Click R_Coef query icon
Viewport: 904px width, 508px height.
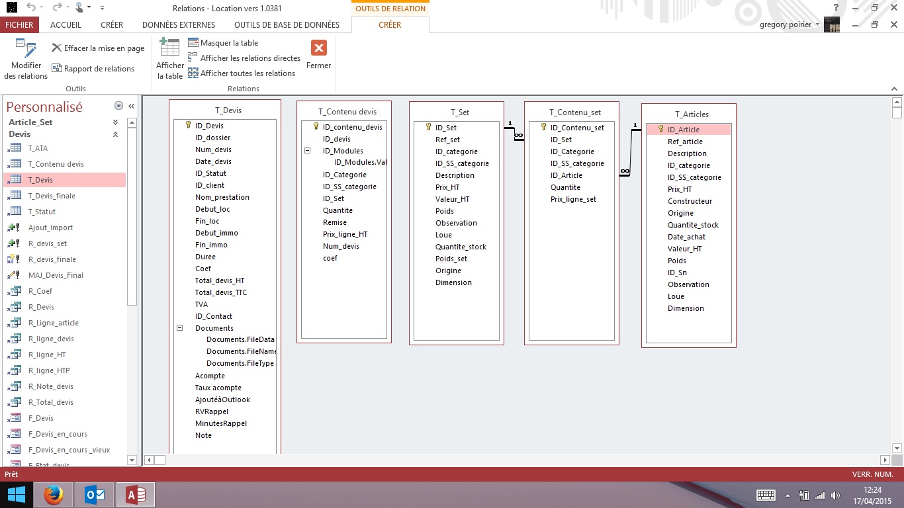[14, 291]
